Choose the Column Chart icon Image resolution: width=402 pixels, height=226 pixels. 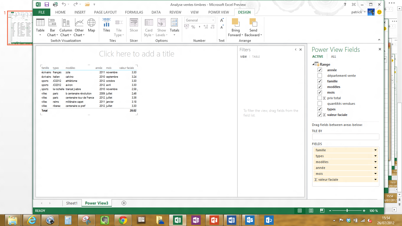66,23
